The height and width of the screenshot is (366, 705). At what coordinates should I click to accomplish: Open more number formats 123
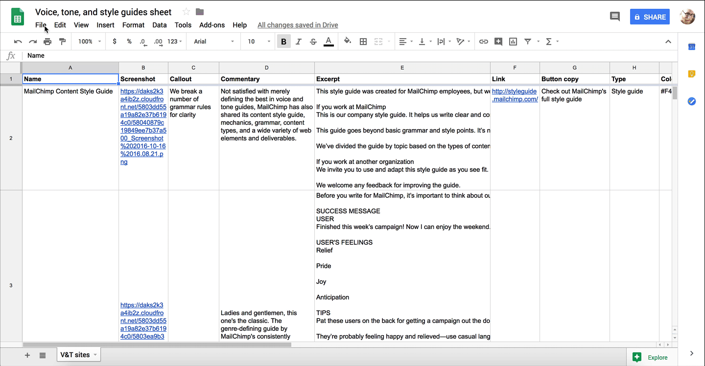pos(175,42)
